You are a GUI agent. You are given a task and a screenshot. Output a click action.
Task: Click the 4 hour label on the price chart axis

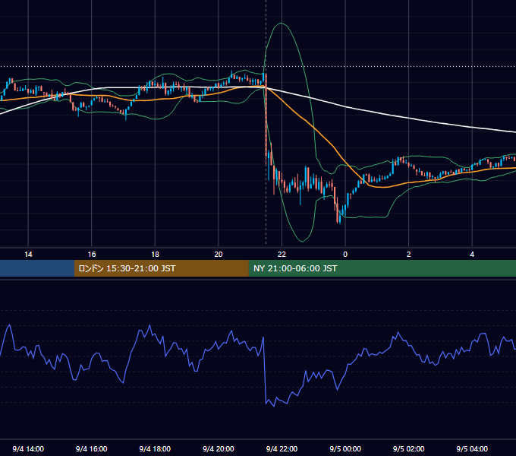[x=472, y=255]
